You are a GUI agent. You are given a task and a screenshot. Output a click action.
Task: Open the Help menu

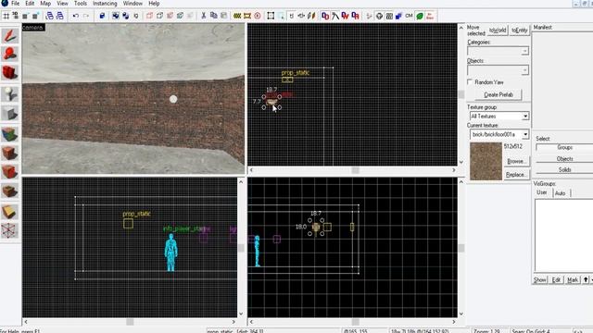pos(154,4)
